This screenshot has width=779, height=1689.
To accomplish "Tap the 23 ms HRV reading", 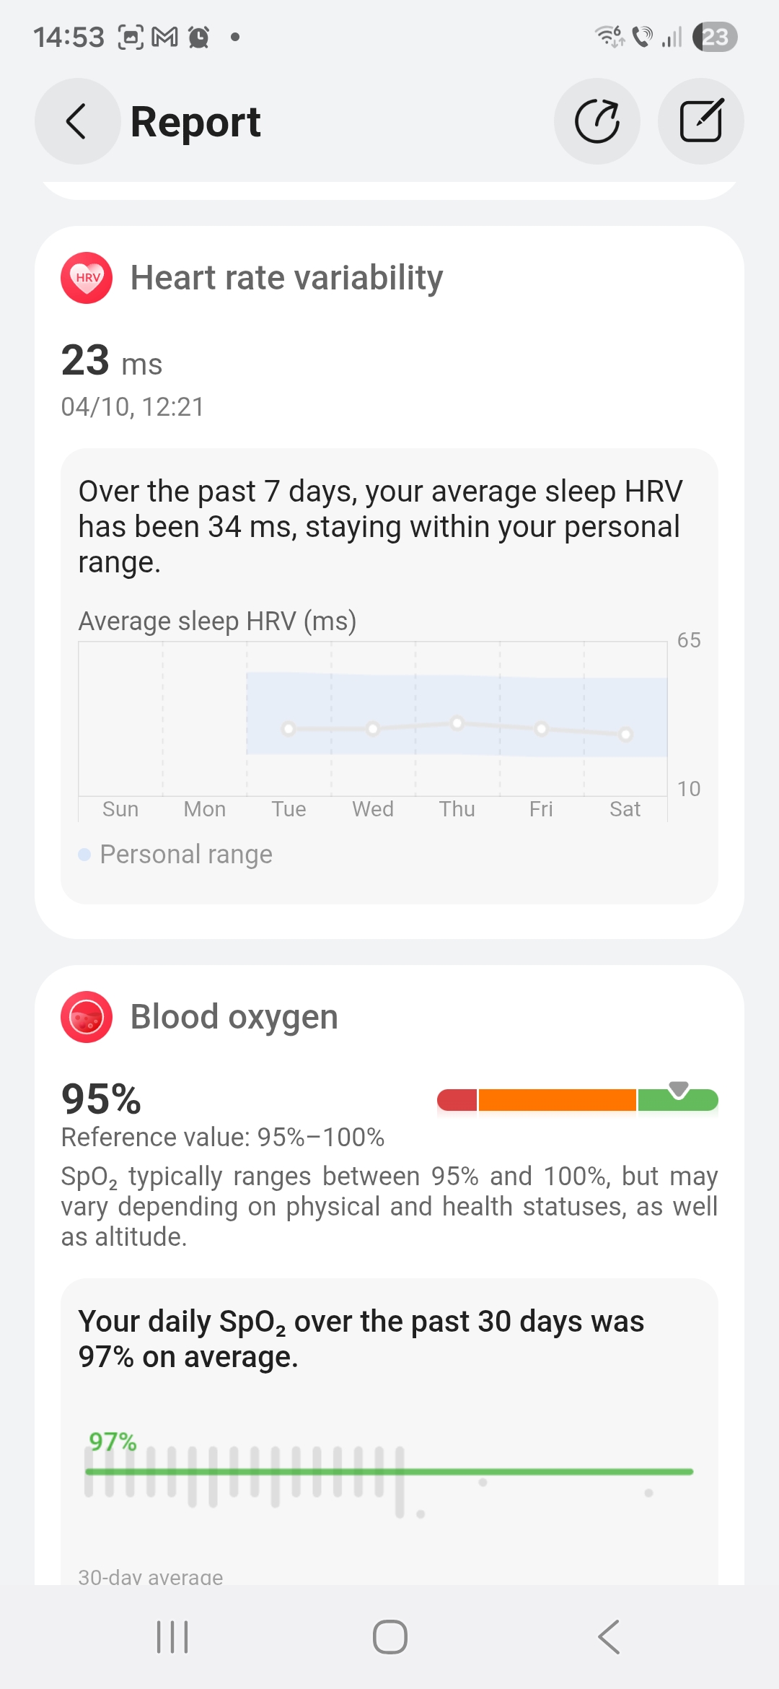I will (x=112, y=361).
